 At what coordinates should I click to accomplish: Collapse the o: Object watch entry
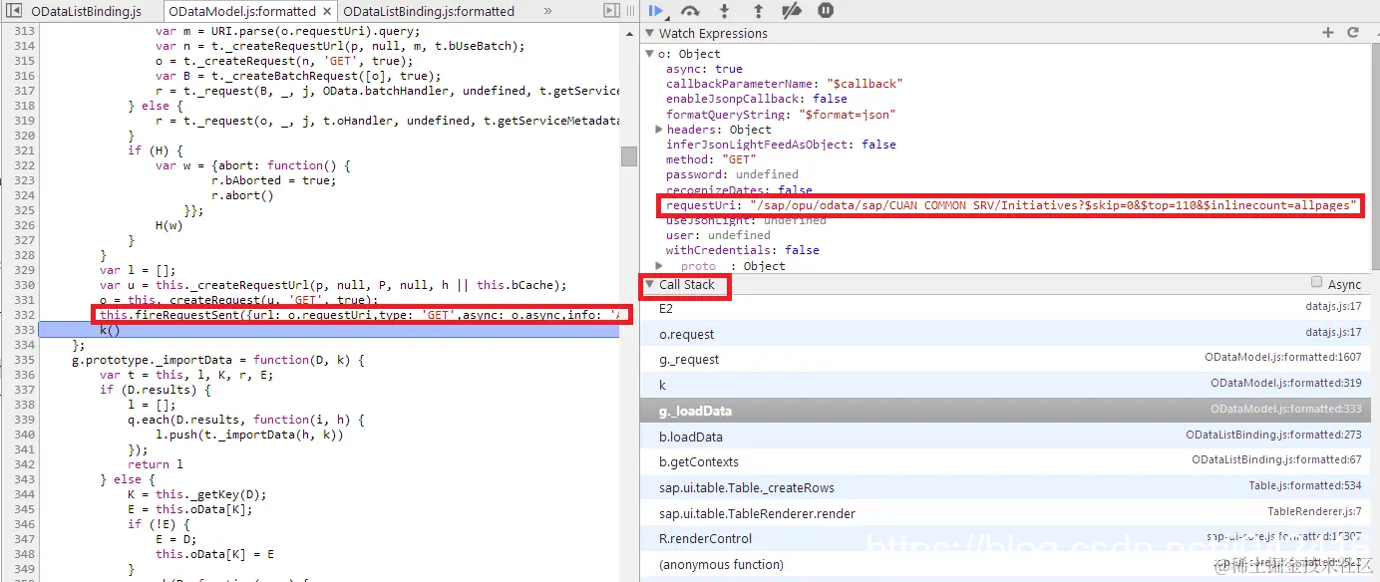click(649, 54)
